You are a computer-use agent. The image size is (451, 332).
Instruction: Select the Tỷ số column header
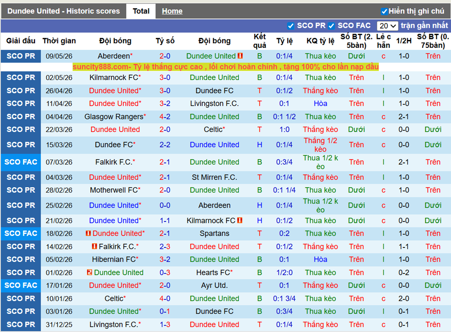165,41
